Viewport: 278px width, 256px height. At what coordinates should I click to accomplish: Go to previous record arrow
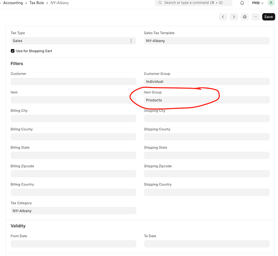tap(223, 17)
